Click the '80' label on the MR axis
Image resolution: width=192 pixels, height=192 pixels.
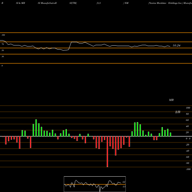tap(187, 114)
